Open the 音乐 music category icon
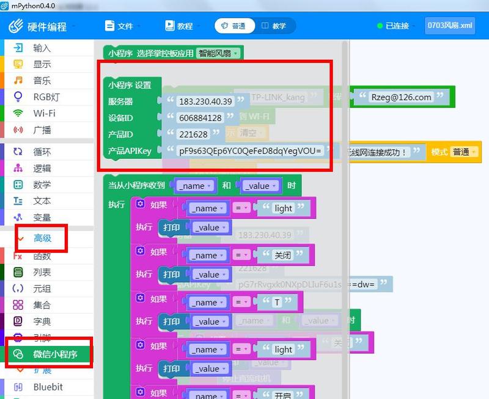 (x=18, y=81)
